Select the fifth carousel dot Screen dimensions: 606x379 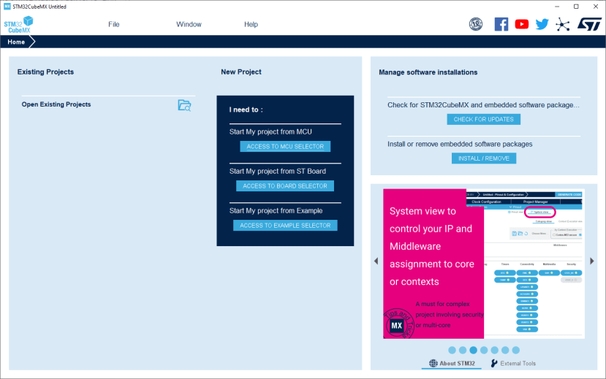(x=494, y=350)
